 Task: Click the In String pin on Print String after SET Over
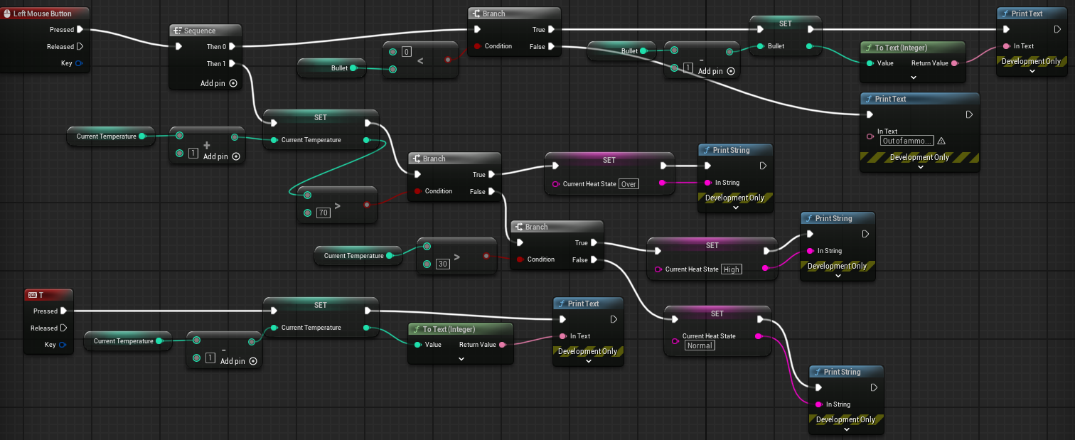tap(707, 183)
